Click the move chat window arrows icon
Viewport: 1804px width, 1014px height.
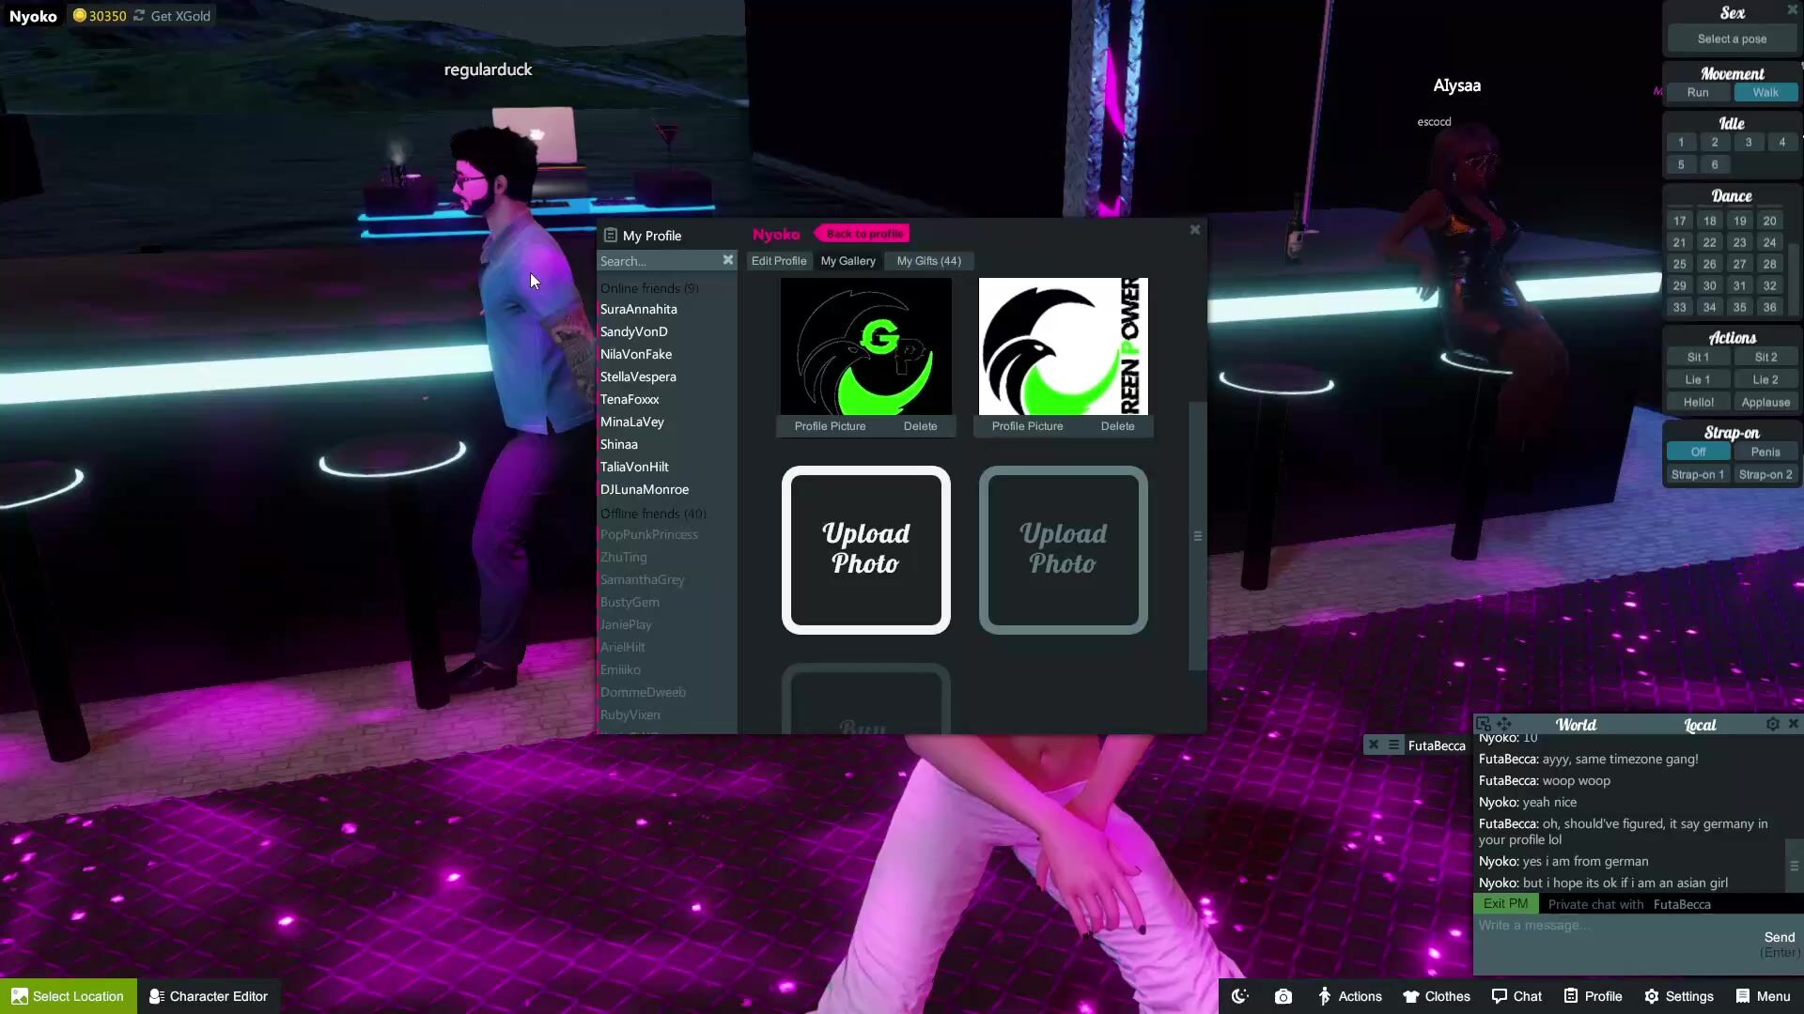pos(1504,724)
